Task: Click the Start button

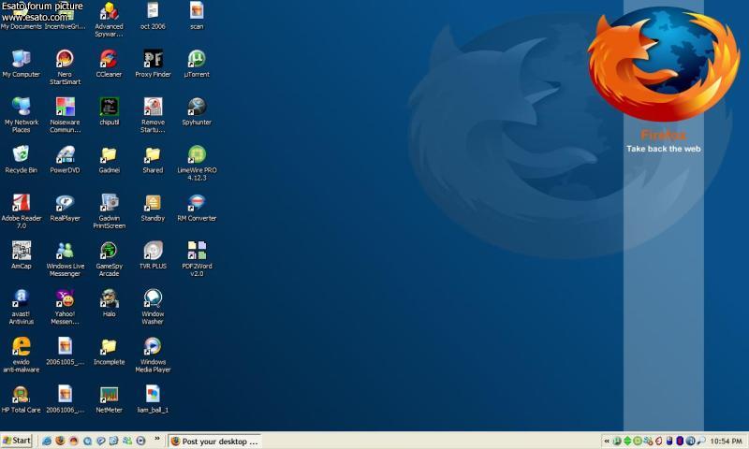Action: [x=17, y=441]
